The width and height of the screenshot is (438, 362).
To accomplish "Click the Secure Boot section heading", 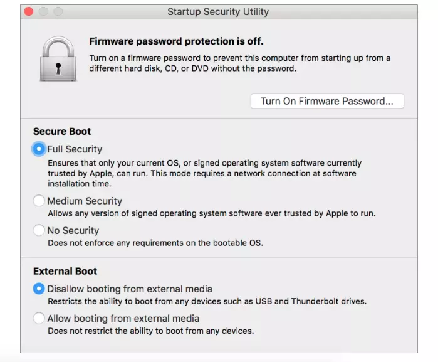I will pos(62,131).
